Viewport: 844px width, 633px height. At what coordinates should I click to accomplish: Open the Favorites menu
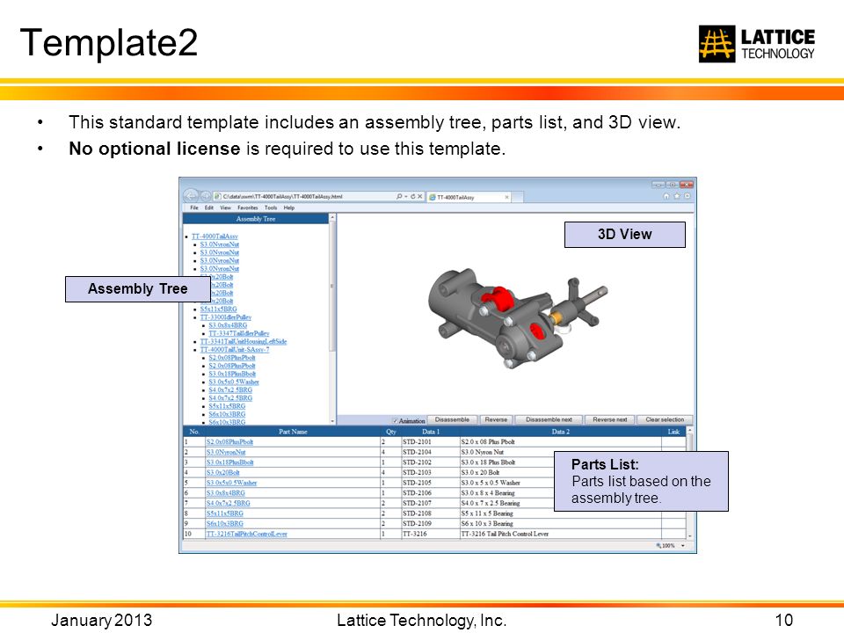click(x=248, y=207)
